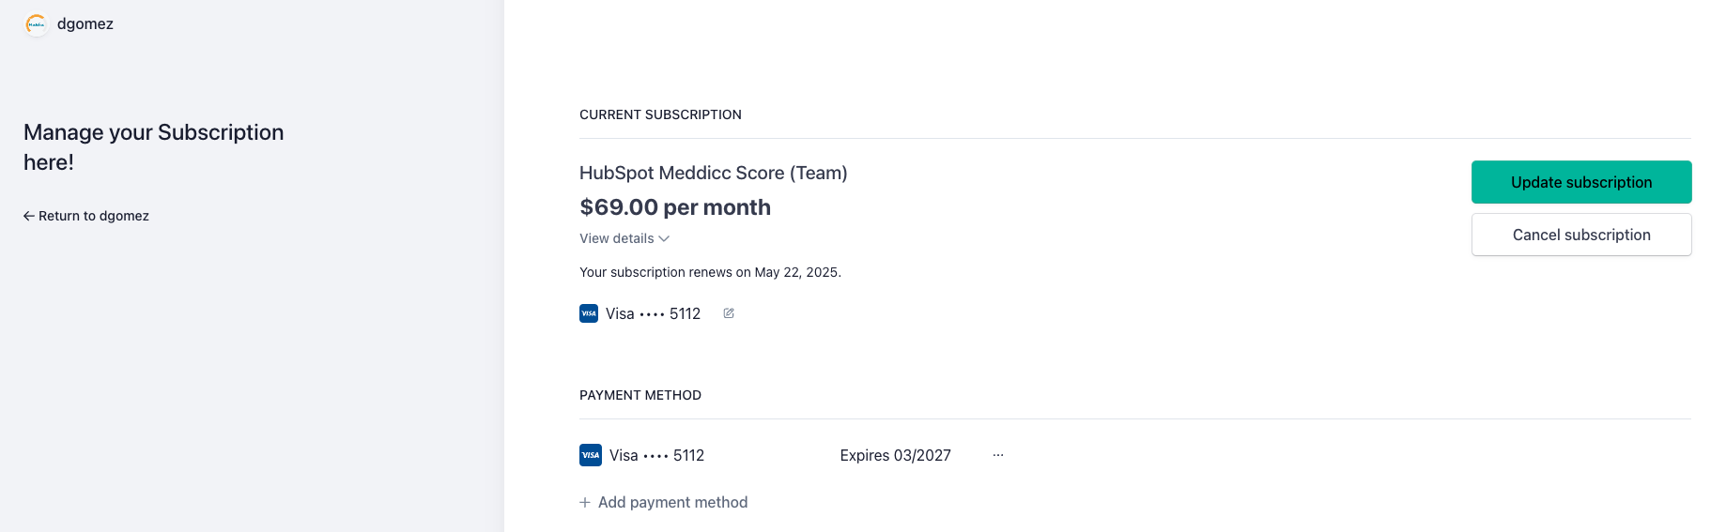
Task: Click the edit pencil icon next to Visa 5112
Action: pyautogui.click(x=729, y=313)
